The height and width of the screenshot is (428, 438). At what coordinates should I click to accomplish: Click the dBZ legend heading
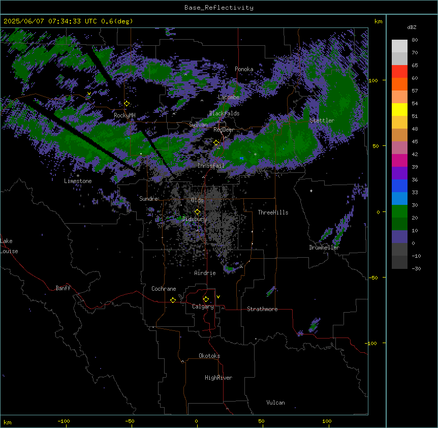click(x=412, y=27)
